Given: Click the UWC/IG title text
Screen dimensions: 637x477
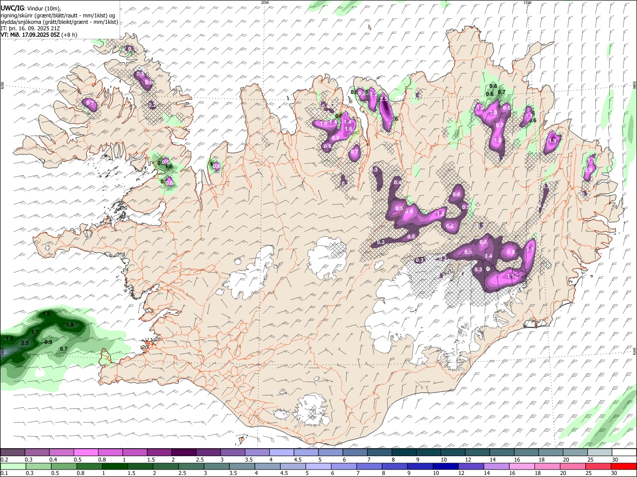Looking at the screenshot, I should (11, 8).
